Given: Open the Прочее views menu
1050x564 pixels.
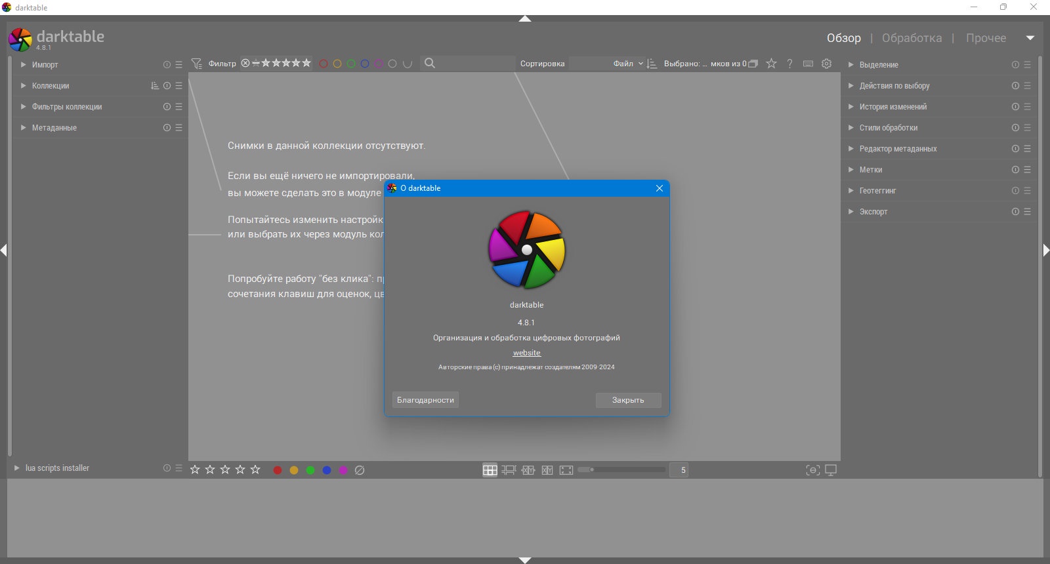Looking at the screenshot, I should coord(986,38).
